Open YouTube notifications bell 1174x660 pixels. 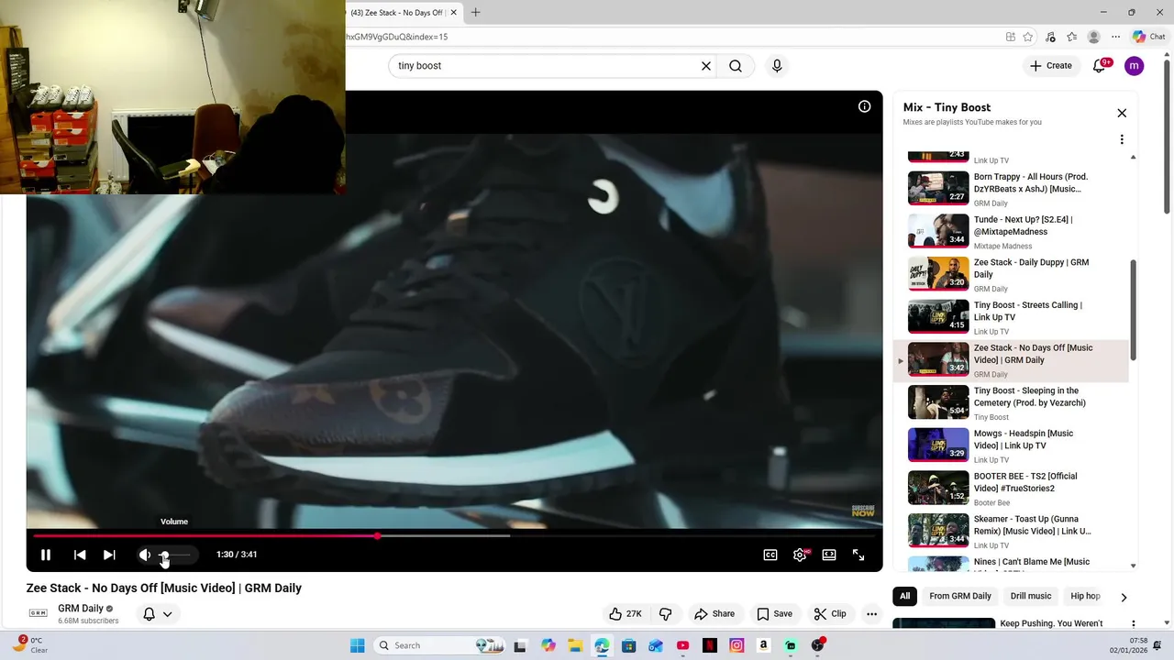coord(1100,66)
